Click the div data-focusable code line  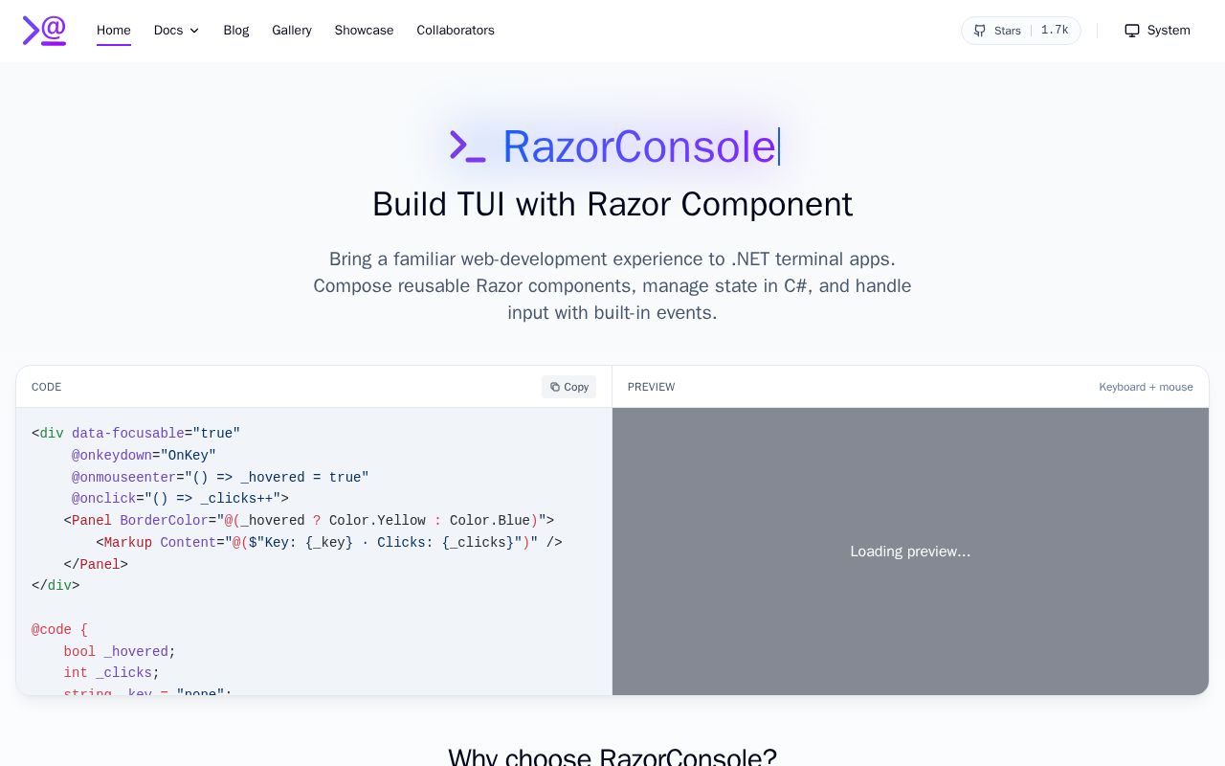136,434
